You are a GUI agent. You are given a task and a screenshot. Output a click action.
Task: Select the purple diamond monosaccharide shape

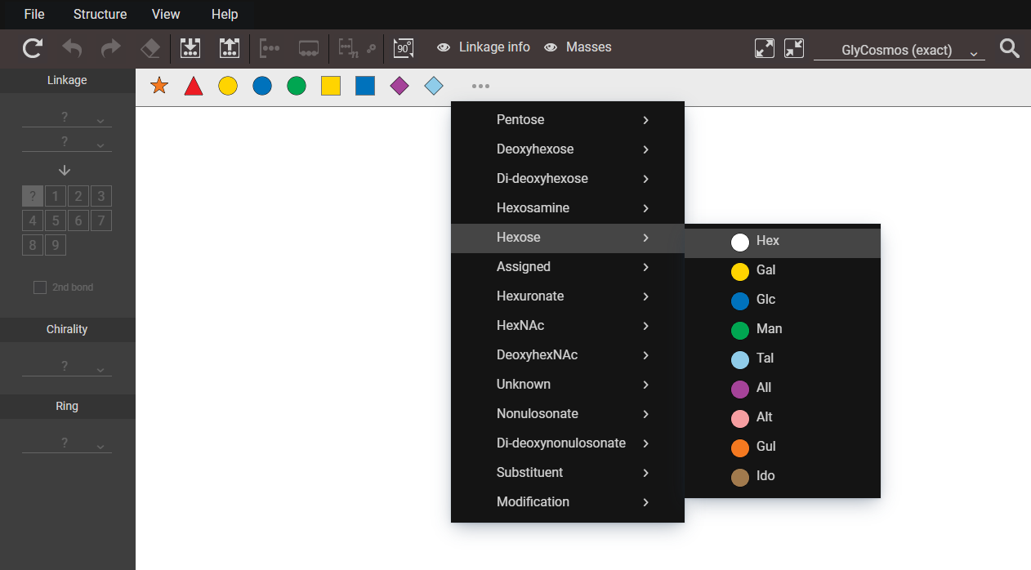[399, 86]
